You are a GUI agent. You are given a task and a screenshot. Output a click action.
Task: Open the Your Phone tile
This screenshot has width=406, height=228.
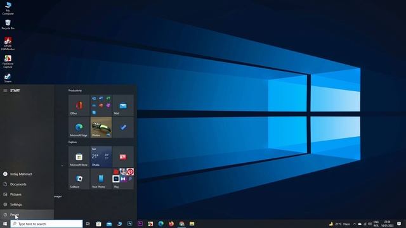(x=101, y=179)
